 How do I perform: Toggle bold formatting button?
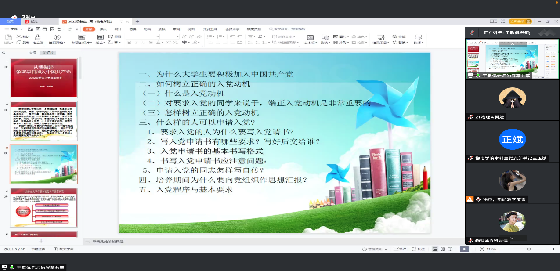click(129, 43)
